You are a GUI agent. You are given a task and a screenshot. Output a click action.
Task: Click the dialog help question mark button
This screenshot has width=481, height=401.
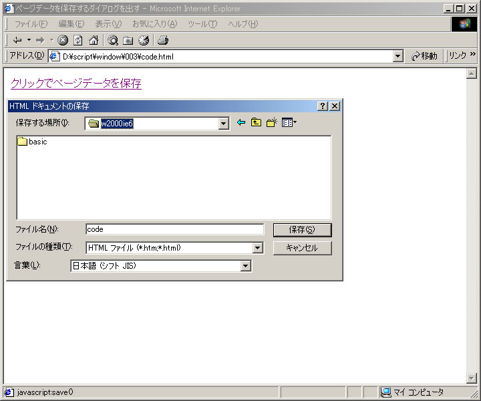pos(323,106)
